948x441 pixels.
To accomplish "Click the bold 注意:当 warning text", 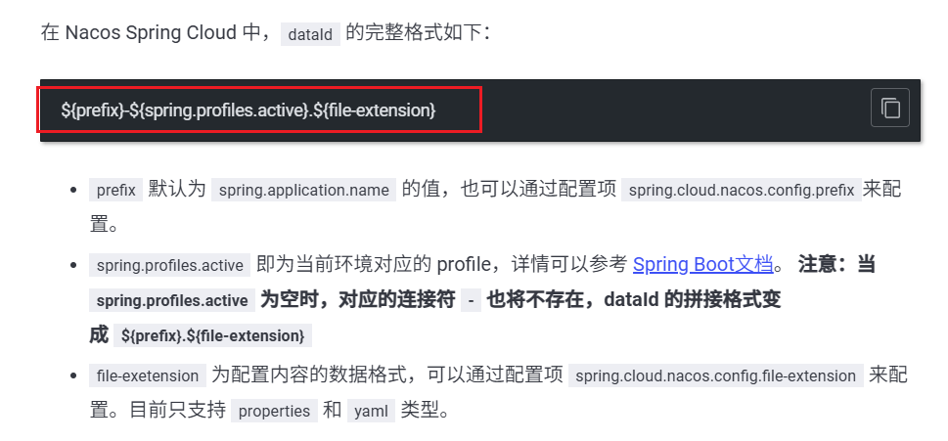I will [836, 265].
